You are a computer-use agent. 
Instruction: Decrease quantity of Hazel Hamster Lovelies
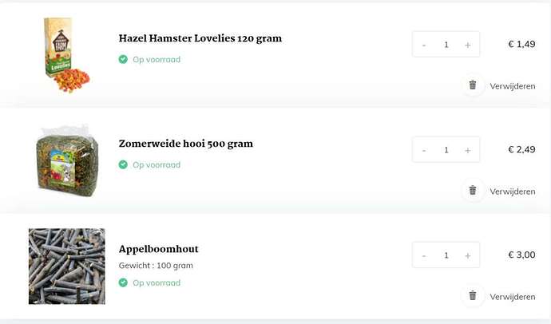(x=424, y=45)
